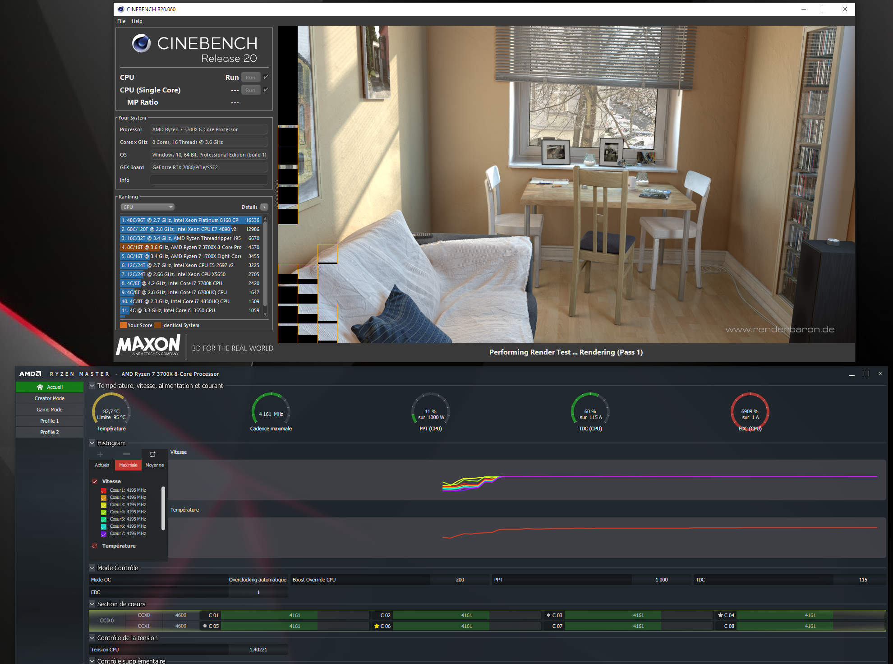This screenshot has height=664, width=893.
Task: Open the Help menu in Cinebench
Action: pos(137,21)
